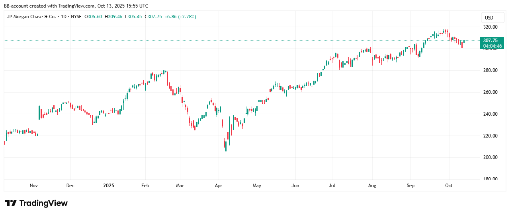
Task: Click the 320.00 price axis label
Action: pyautogui.click(x=490, y=27)
